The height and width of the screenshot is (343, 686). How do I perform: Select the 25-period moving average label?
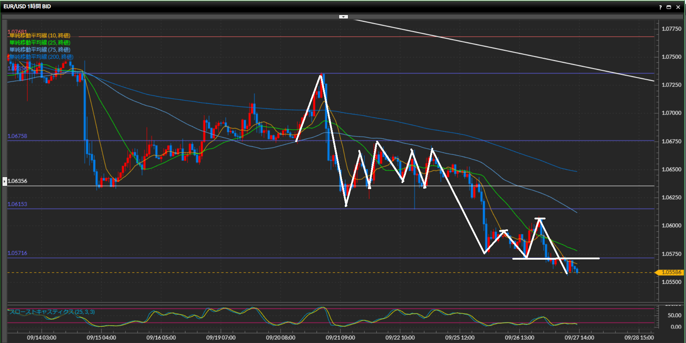40,43
